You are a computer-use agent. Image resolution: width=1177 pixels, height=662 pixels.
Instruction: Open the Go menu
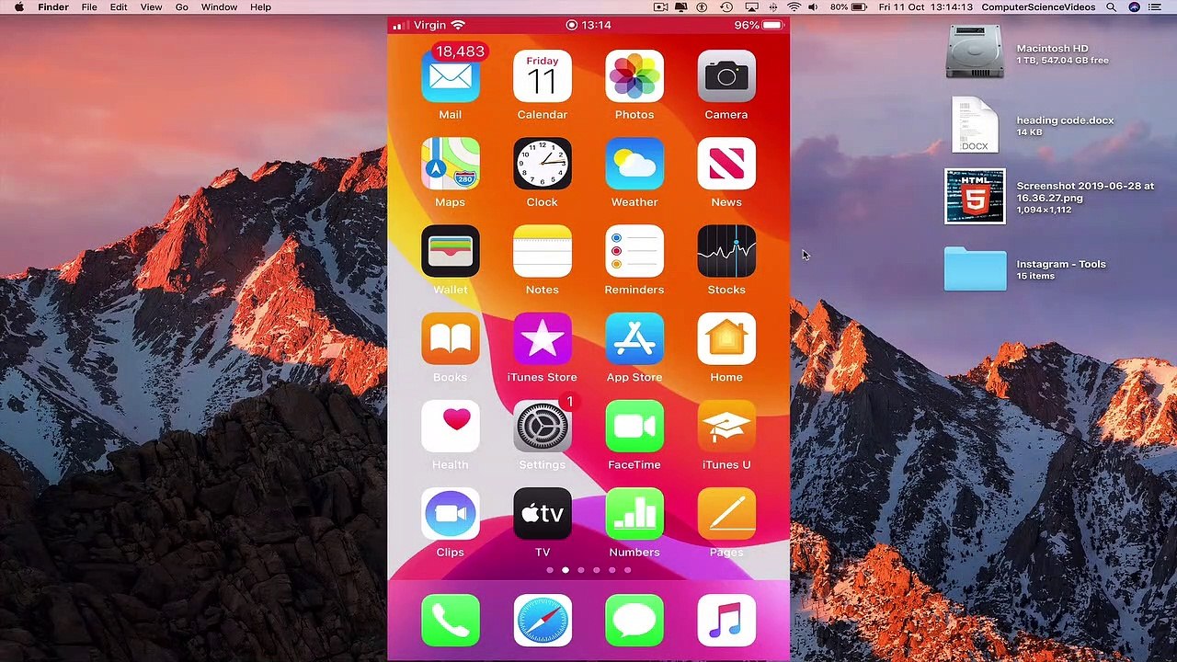tap(182, 7)
